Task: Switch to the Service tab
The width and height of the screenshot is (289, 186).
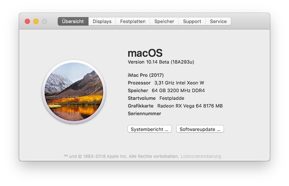Action: click(218, 21)
